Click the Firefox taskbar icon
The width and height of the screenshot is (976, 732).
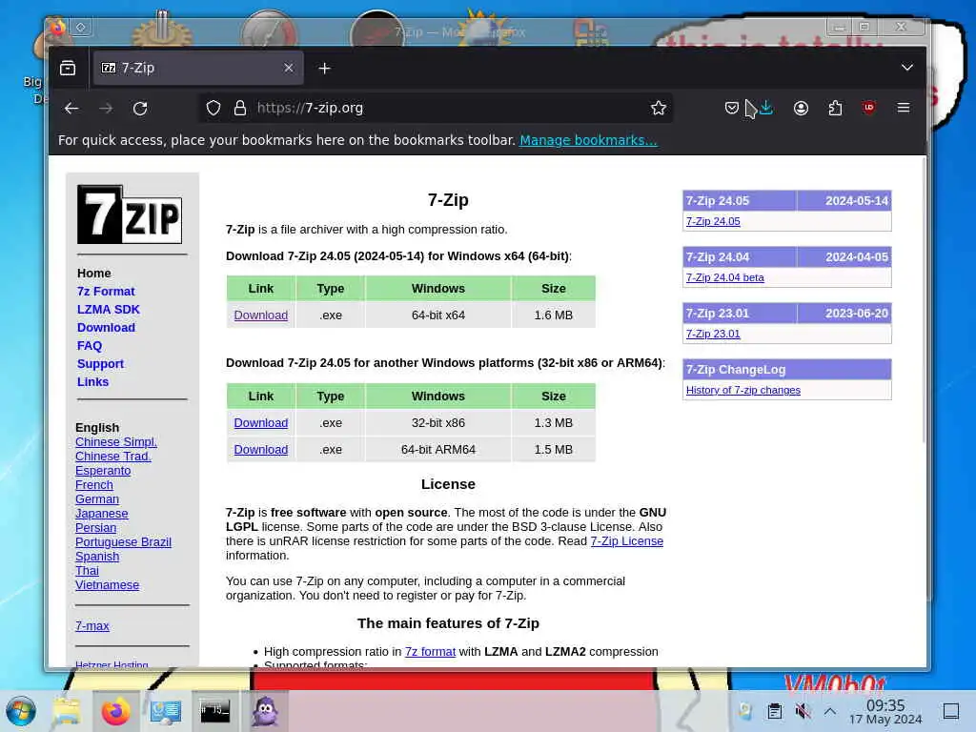tap(115, 711)
